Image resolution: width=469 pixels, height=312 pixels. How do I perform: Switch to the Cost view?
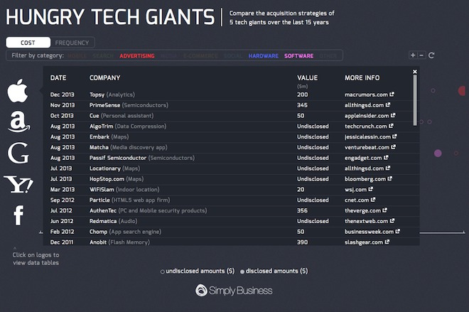(x=28, y=43)
